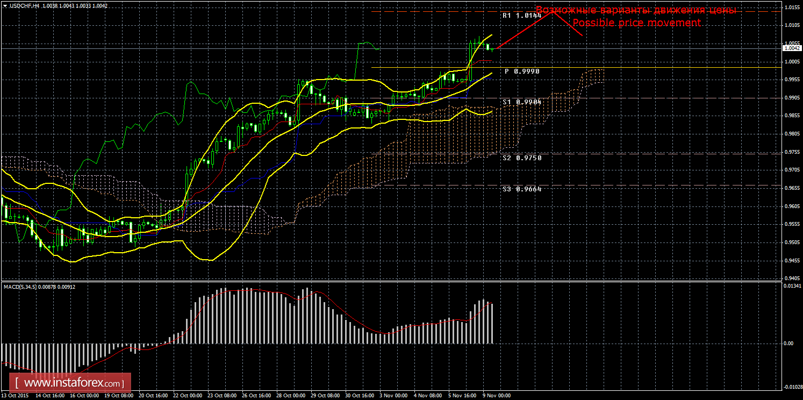The height and width of the screenshot is (400, 803).
Task: Click the 0.9955 price axis label
Action: tap(792, 80)
